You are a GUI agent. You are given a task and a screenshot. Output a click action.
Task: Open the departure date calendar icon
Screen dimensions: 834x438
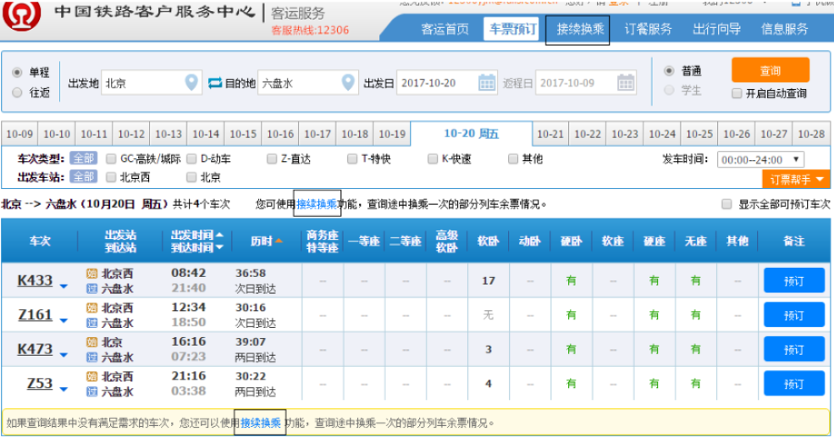pyautogui.click(x=487, y=83)
